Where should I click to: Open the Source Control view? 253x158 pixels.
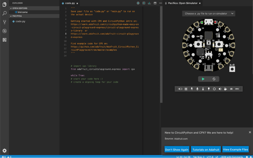point(5,22)
